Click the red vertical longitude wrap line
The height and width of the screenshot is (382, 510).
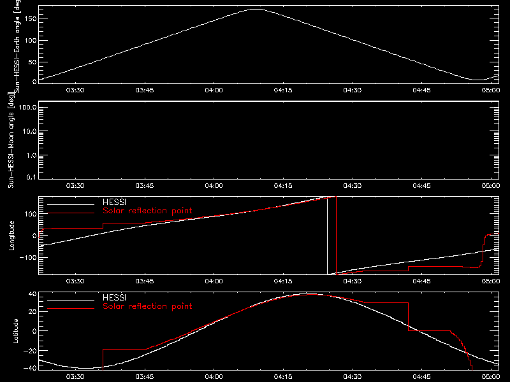point(336,236)
